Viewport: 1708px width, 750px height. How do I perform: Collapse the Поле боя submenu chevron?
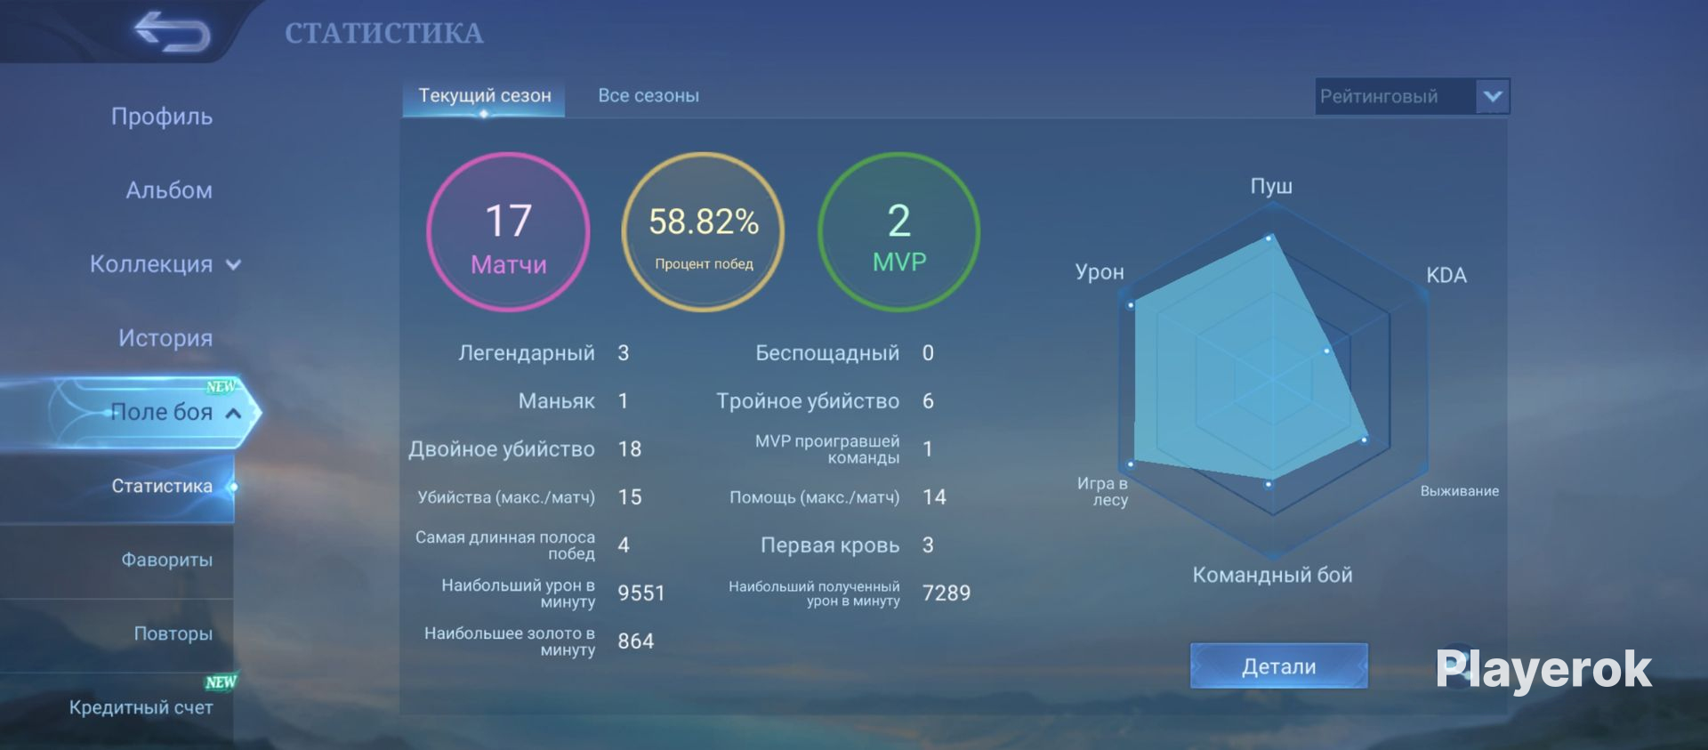(x=233, y=413)
